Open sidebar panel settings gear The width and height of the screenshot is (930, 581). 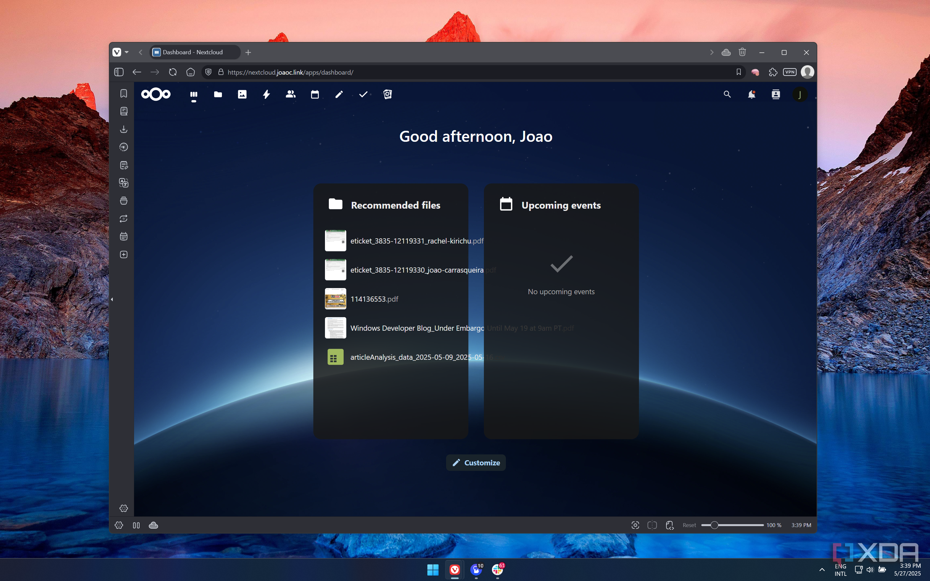(124, 508)
